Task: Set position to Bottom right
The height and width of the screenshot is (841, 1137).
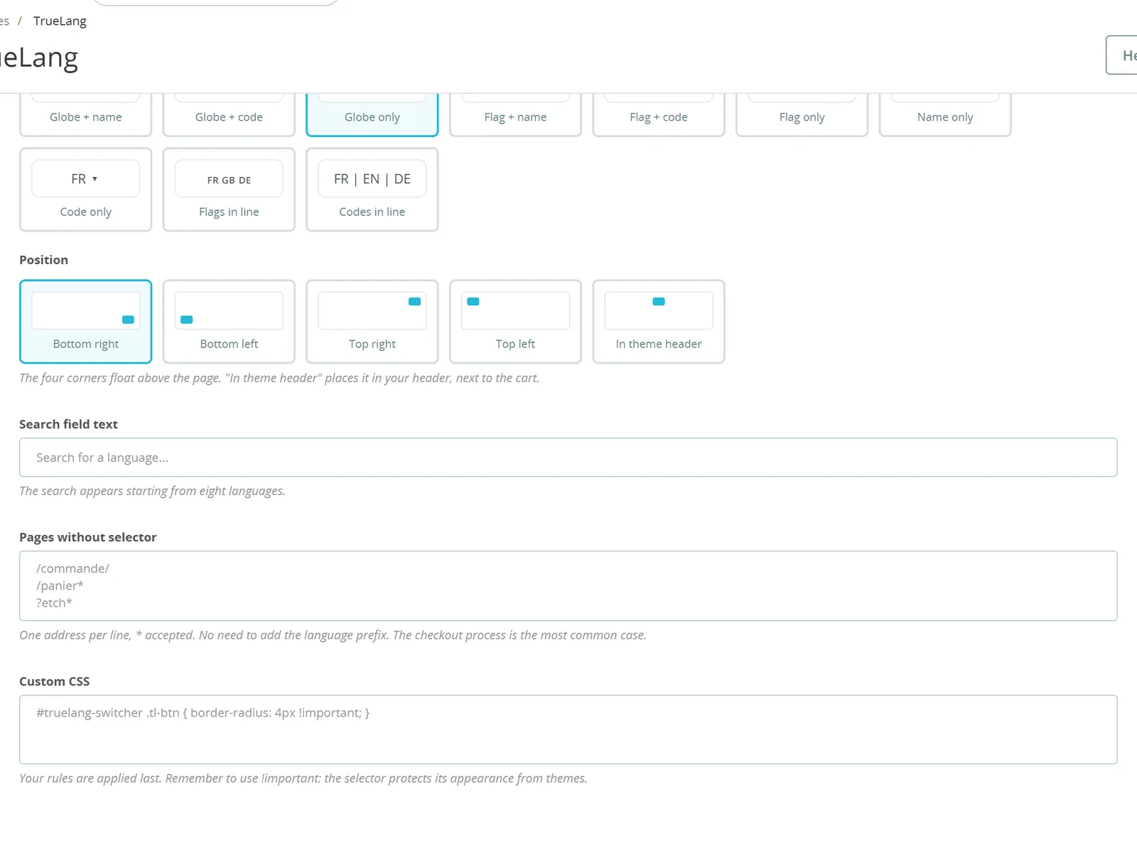Action: tap(85, 322)
